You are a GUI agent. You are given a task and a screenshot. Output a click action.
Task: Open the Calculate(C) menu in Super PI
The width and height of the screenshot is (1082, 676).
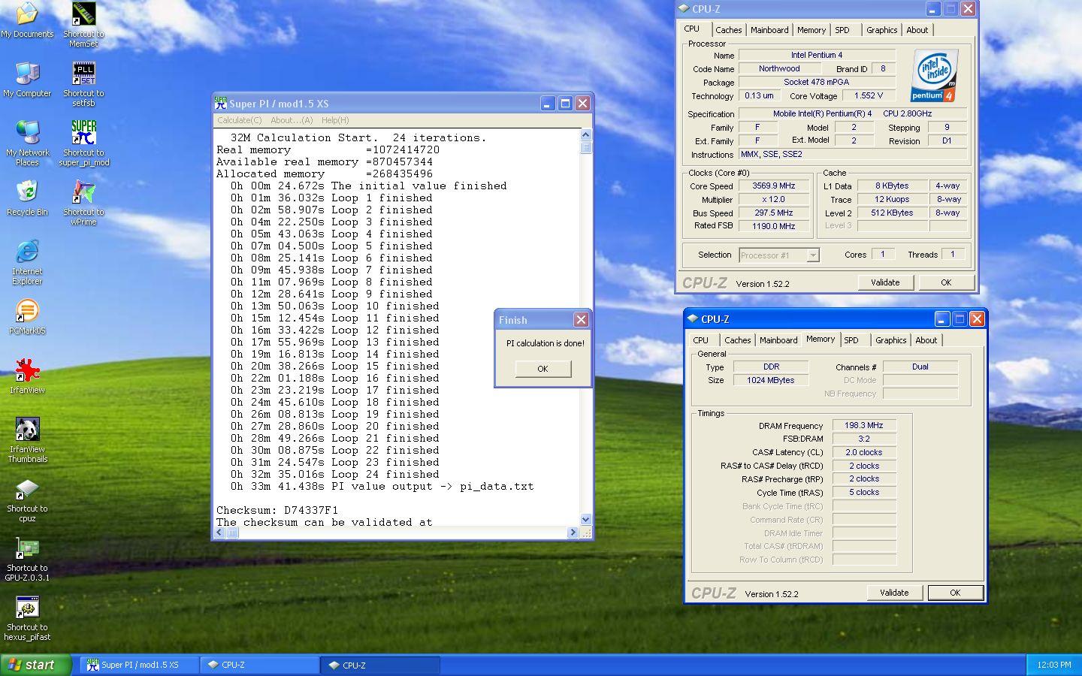[240, 120]
